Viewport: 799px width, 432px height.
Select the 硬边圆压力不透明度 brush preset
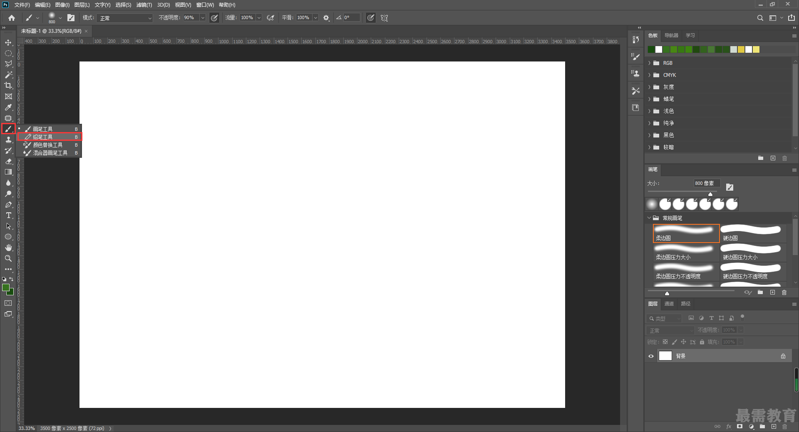click(753, 271)
